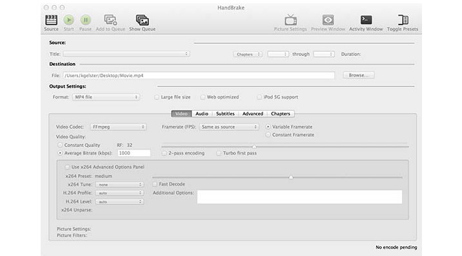Click the "No encode pending" status text
This screenshot has width=462, height=256.
pos(396,247)
